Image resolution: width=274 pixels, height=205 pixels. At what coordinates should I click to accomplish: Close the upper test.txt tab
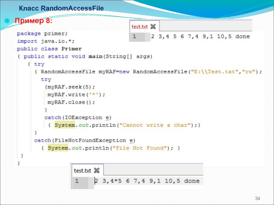[x=153, y=27]
